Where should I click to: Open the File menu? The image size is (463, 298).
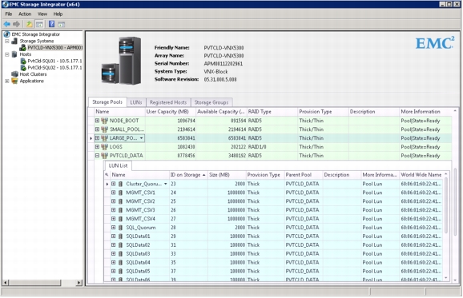point(9,14)
